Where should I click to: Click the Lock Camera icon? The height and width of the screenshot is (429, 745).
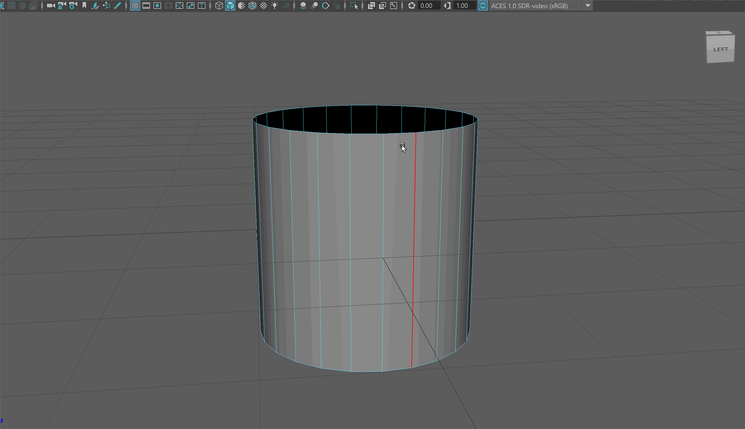tap(62, 6)
